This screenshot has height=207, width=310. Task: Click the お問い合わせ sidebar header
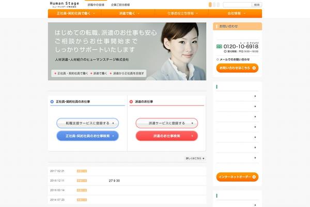click(238, 26)
